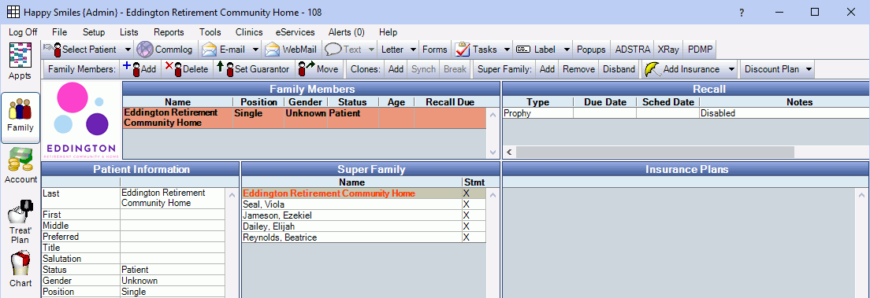Screen dimensions: 870x298
Task: Open the Tools menu
Action: point(210,32)
